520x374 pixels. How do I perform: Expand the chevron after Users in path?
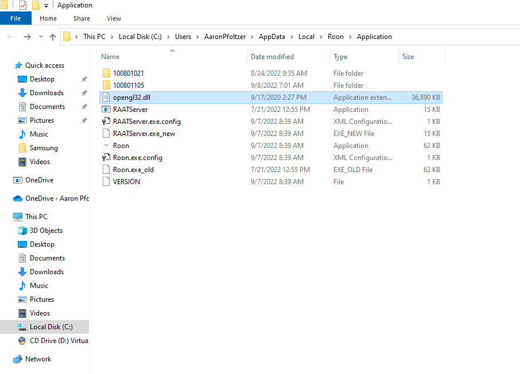click(x=197, y=37)
